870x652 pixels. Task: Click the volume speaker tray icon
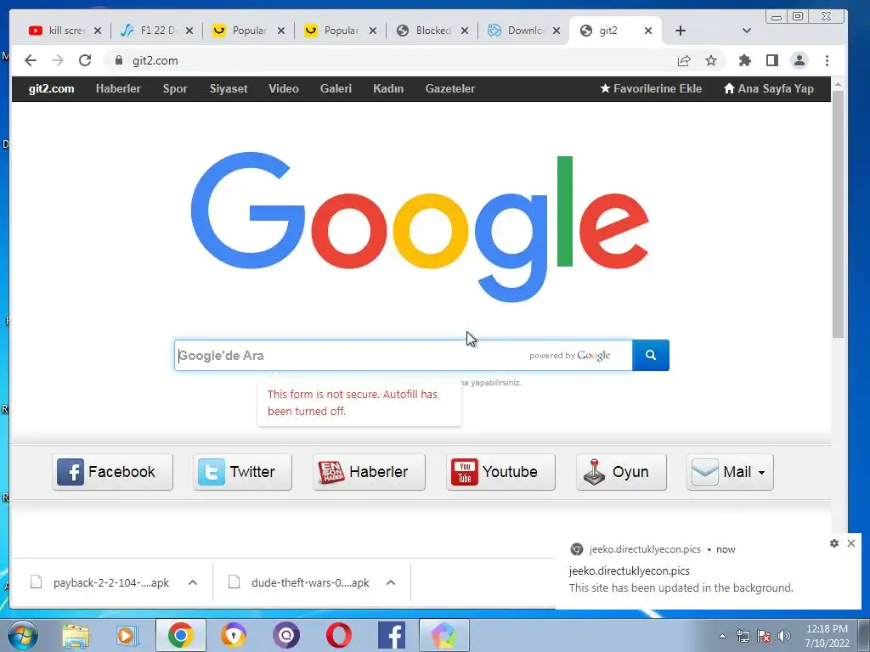click(x=784, y=636)
